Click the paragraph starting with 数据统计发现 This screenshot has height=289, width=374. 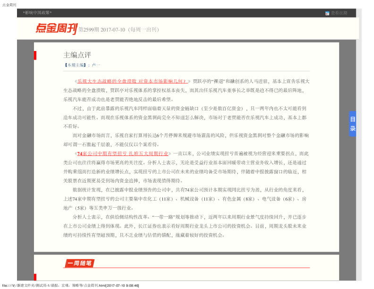coord(187,198)
